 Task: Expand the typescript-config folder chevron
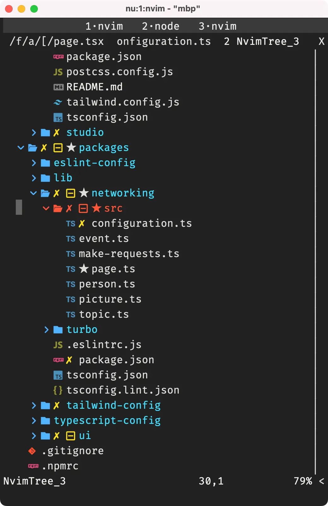(x=34, y=421)
